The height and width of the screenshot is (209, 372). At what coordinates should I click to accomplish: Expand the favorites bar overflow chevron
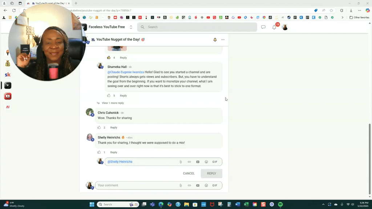[342, 17]
